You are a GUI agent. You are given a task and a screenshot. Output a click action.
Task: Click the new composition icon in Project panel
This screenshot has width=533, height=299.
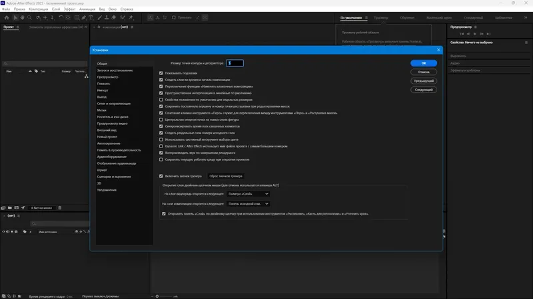pos(16,208)
